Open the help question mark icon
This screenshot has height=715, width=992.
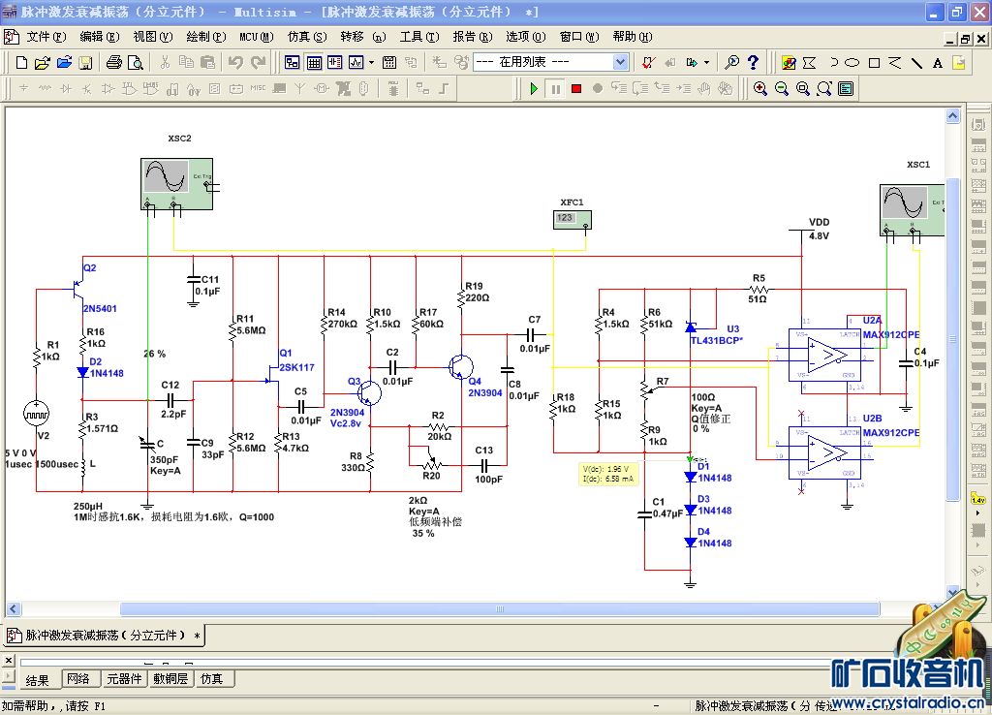(754, 62)
